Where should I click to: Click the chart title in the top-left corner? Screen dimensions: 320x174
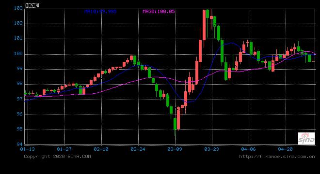pos(32,6)
